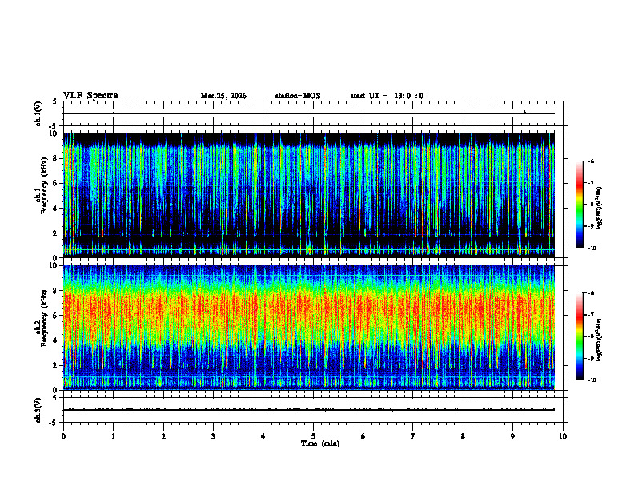Image resolution: width=634 pixels, height=489 pixels.
Task: Click the '2' tick on the time axis
Action: [x=163, y=436]
